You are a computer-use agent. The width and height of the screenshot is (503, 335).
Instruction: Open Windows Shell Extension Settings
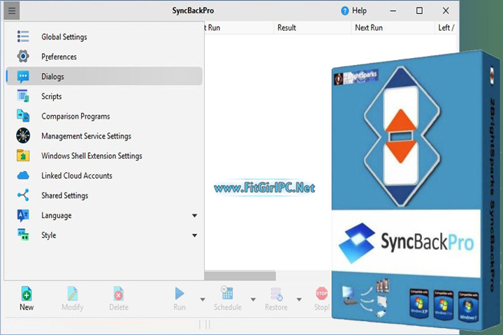[92, 156]
